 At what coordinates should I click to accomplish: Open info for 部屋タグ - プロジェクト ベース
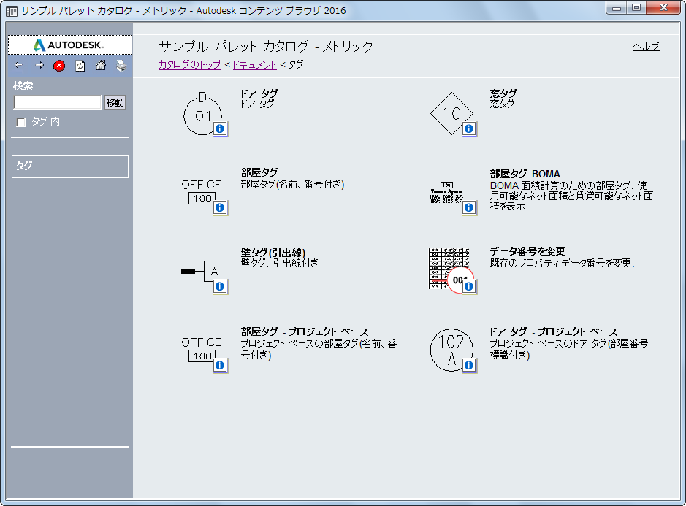click(x=220, y=365)
